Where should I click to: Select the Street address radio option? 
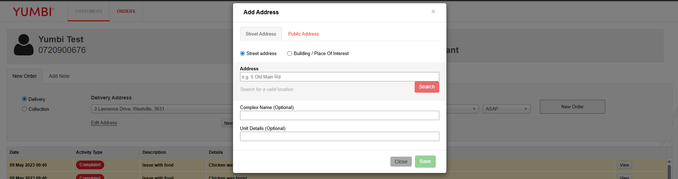pos(243,54)
